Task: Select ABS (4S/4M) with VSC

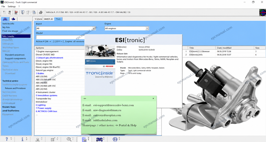Action: point(46,86)
